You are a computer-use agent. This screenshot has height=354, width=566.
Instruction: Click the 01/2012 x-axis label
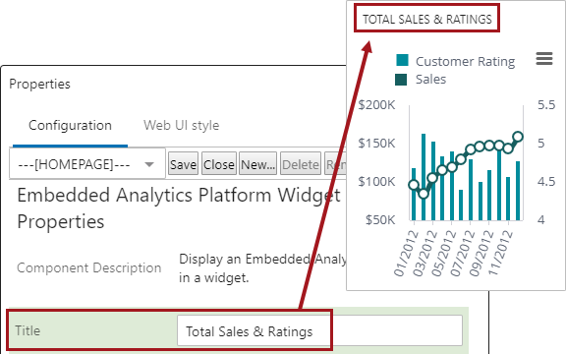tap(406, 254)
